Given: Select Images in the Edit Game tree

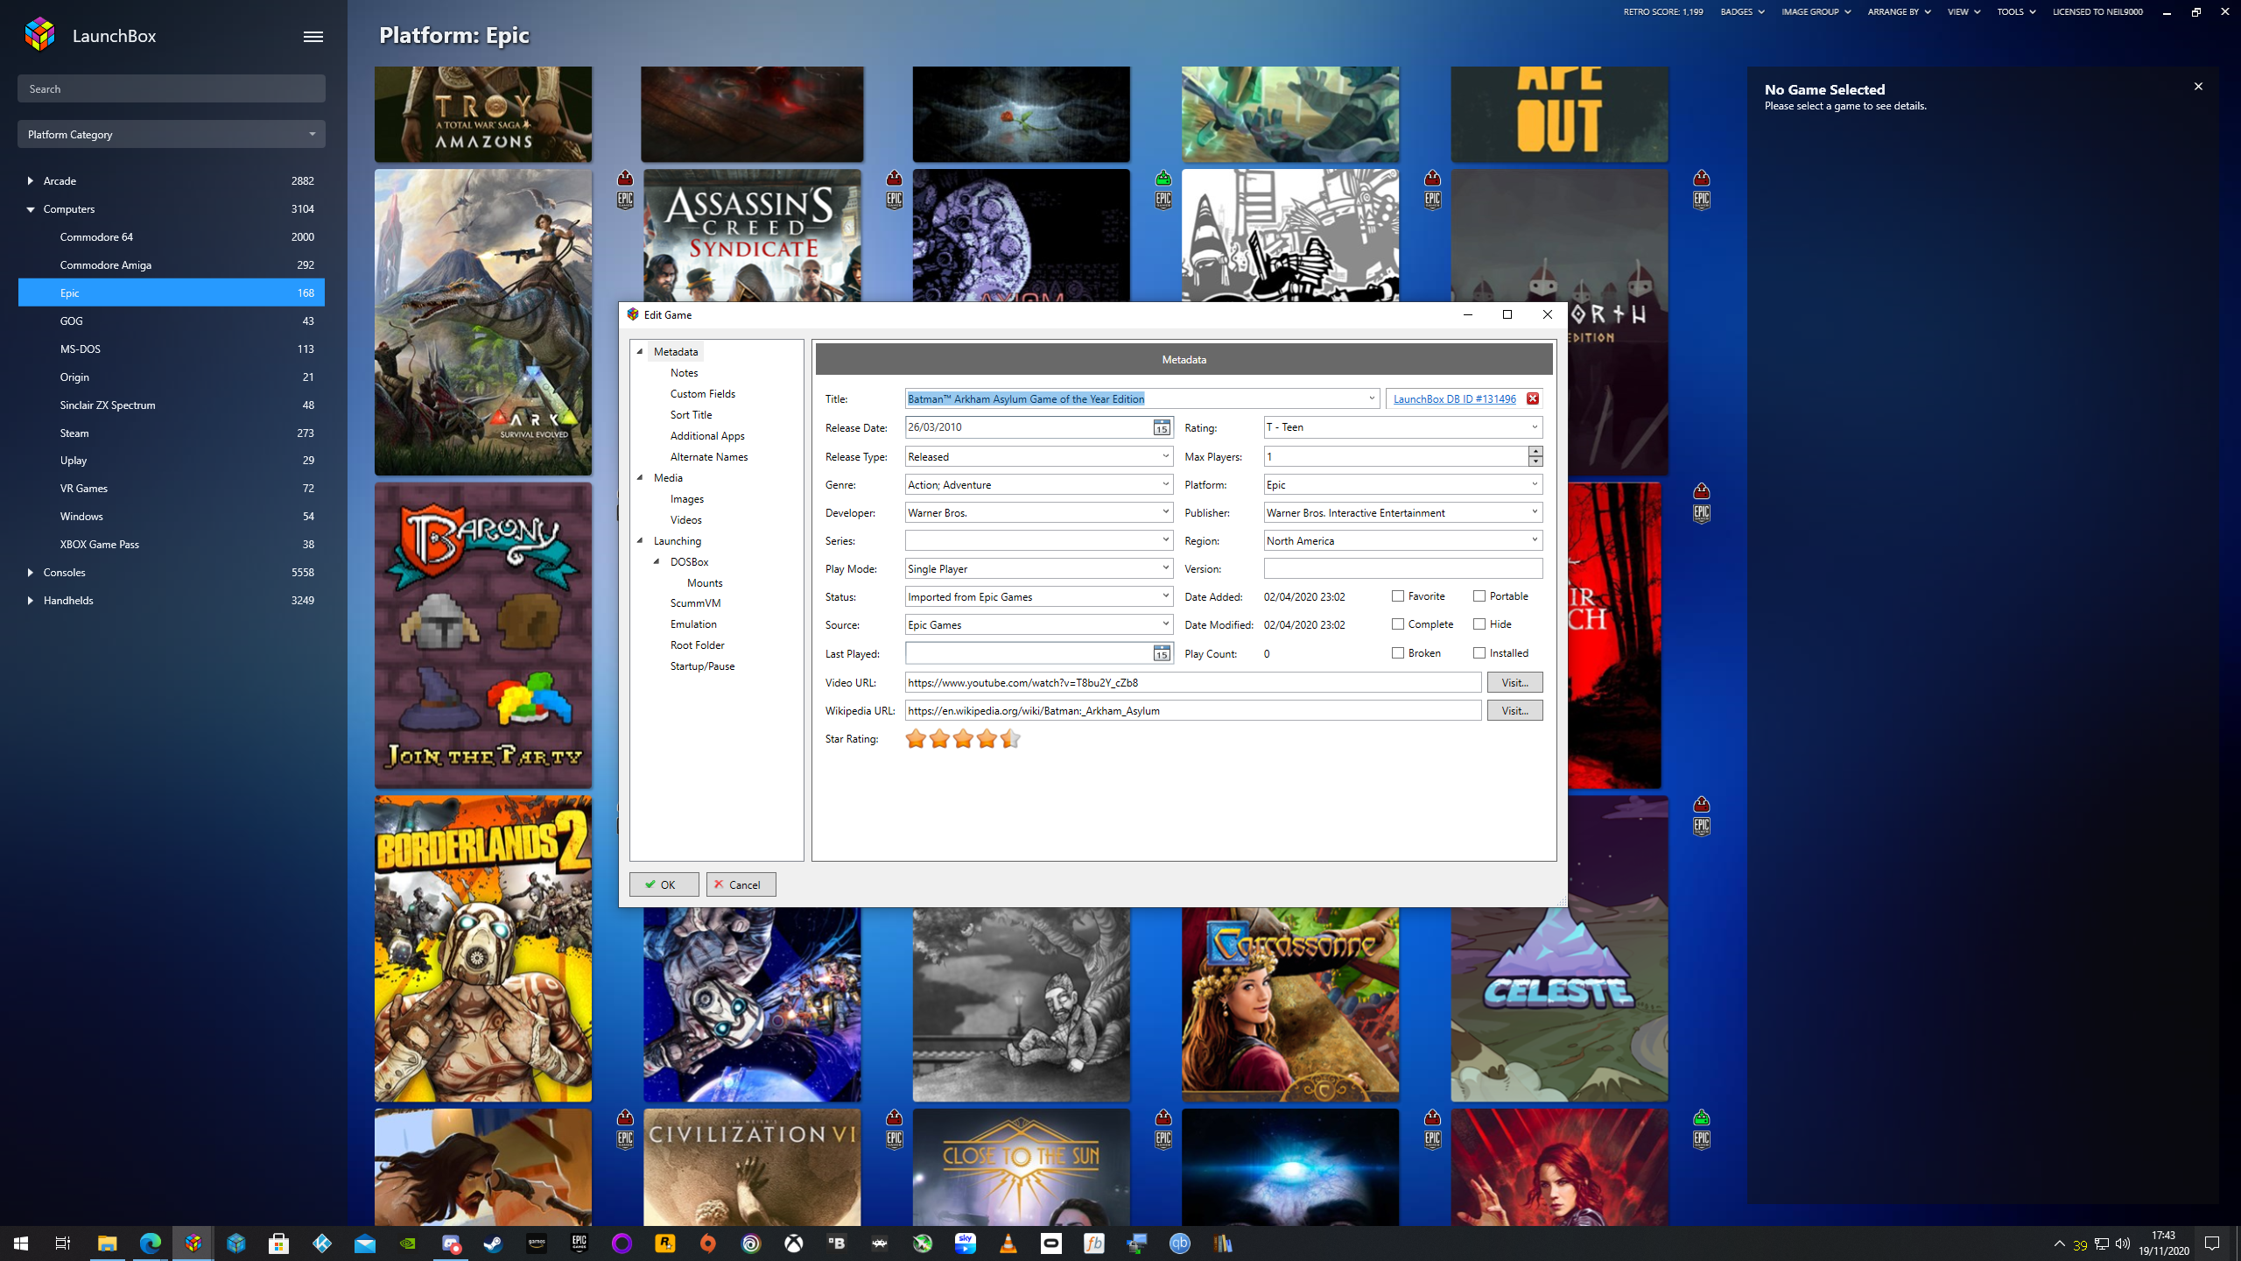Looking at the screenshot, I should tap(686, 499).
